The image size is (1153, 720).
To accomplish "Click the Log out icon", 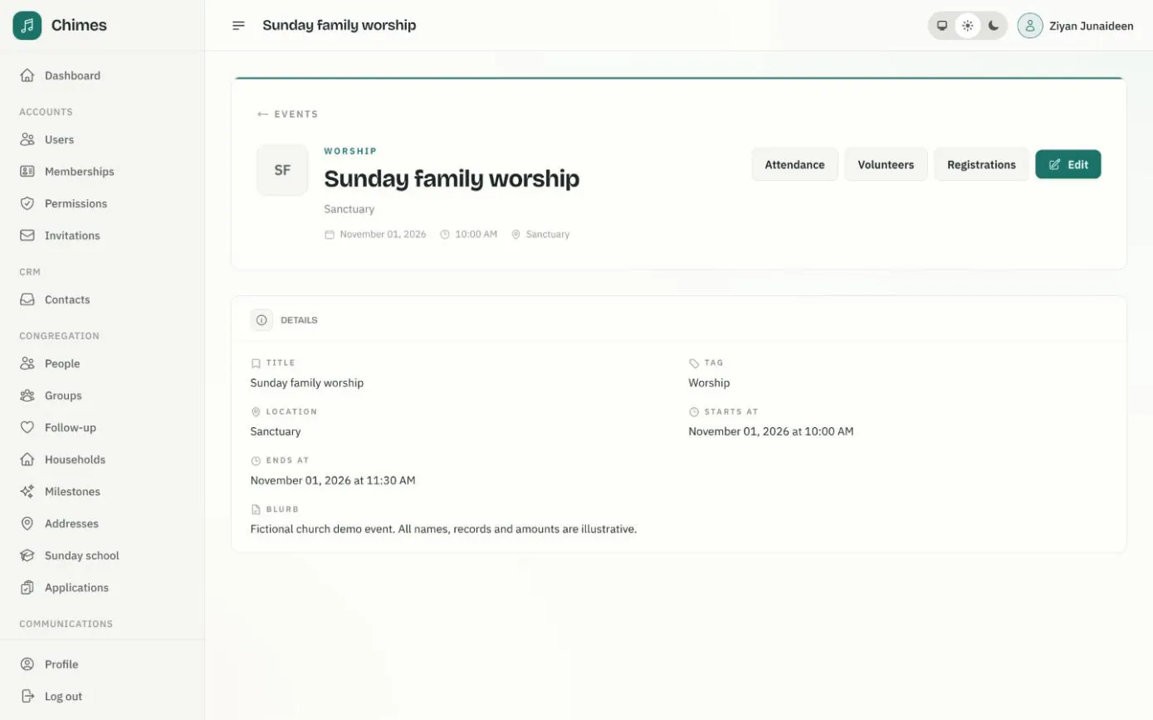I will pyautogui.click(x=27, y=697).
